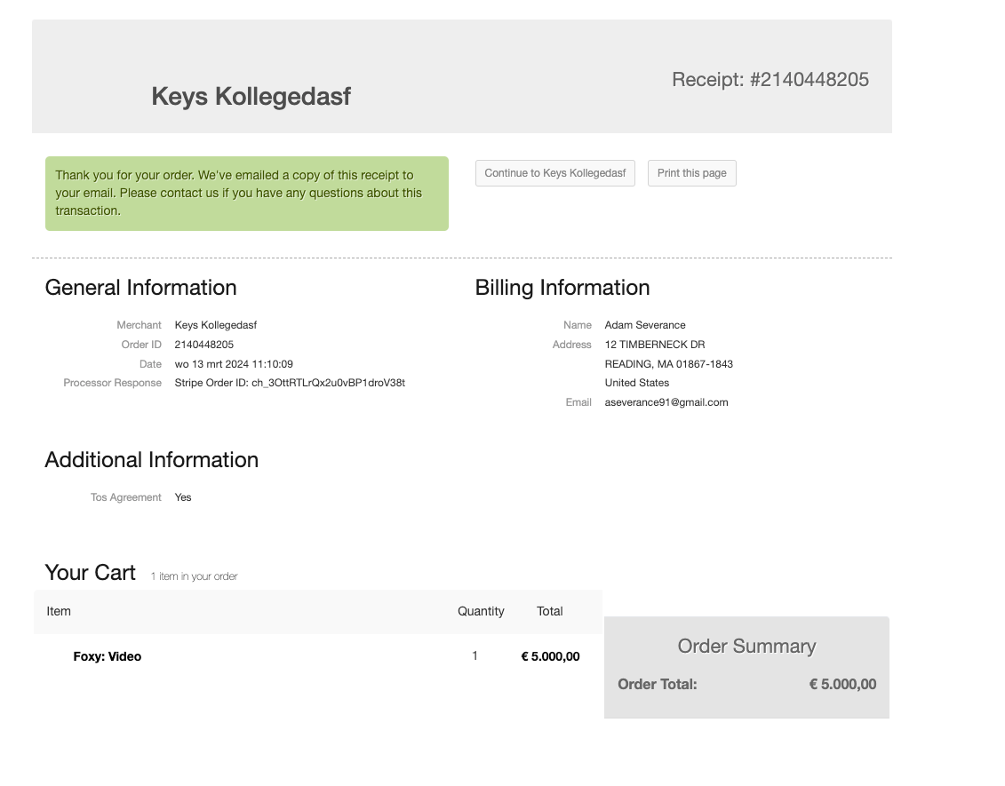The image size is (1005, 786).
Task: Click the 1 item in your order text
Action: [195, 576]
